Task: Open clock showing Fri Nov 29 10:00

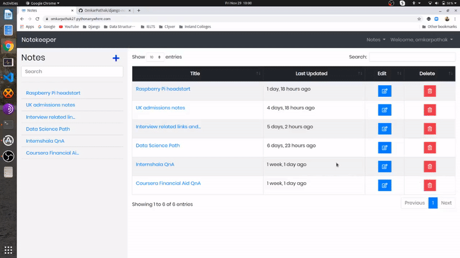Action: coord(238,3)
